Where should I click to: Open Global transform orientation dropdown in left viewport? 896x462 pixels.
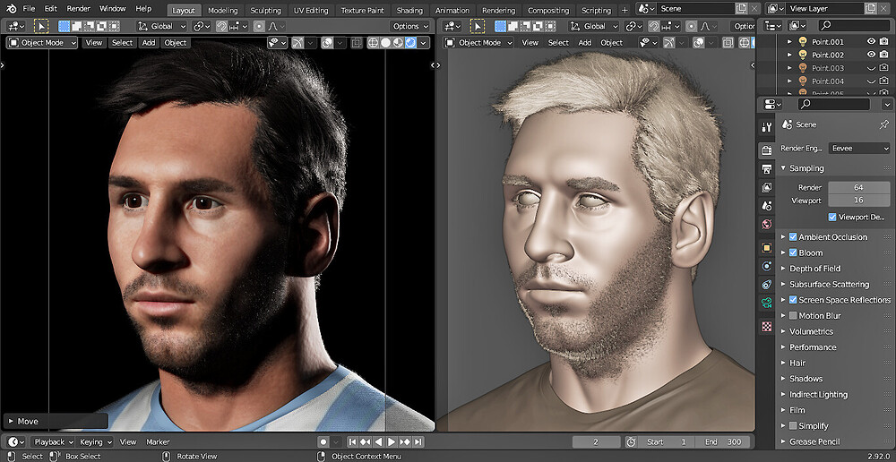click(x=162, y=26)
